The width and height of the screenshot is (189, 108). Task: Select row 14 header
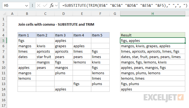3,89
